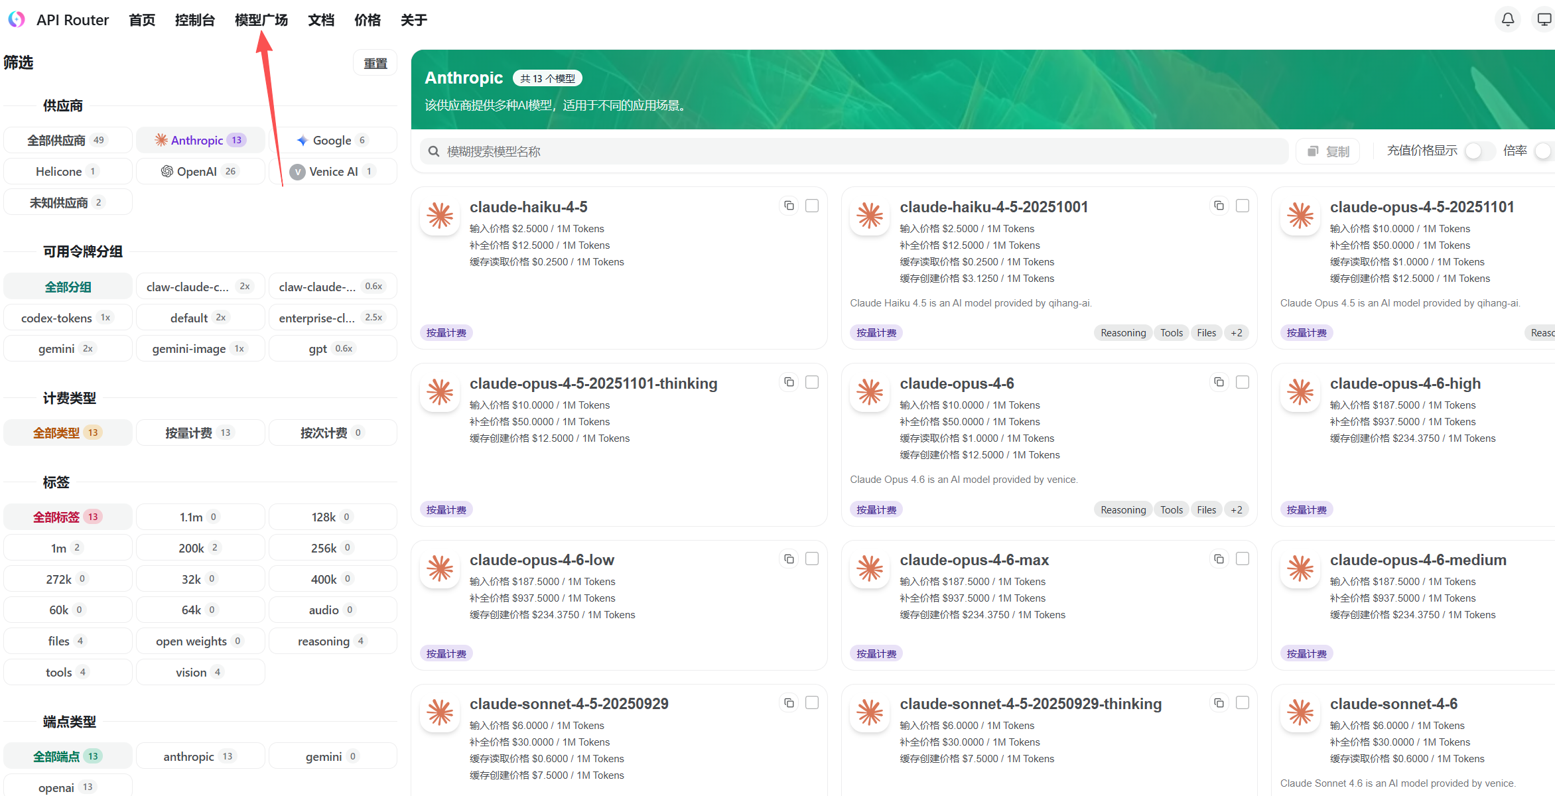Click copy icon on claude-sonnet-4-5-20250929 card

[x=789, y=703]
